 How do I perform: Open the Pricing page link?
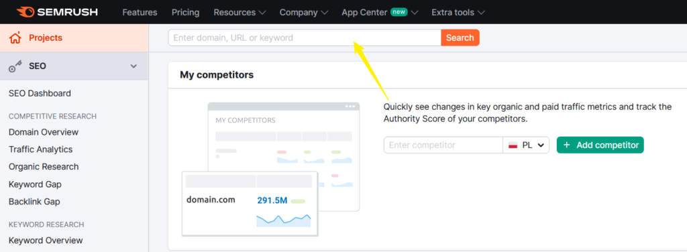click(x=185, y=12)
